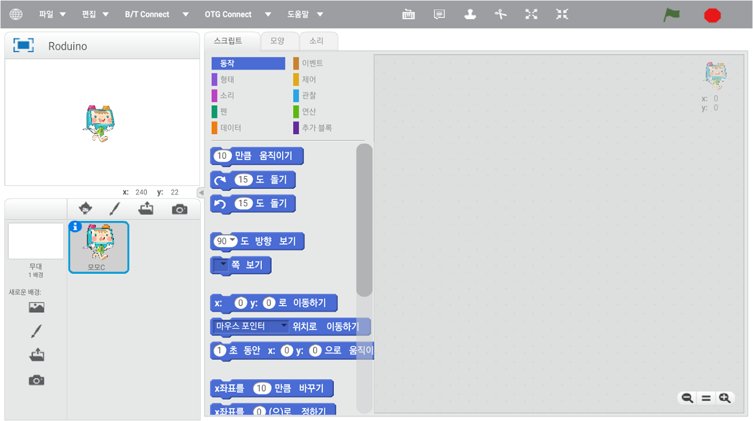Select the 이벤트 block category
This screenshot has width=753, height=421.
click(312, 63)
